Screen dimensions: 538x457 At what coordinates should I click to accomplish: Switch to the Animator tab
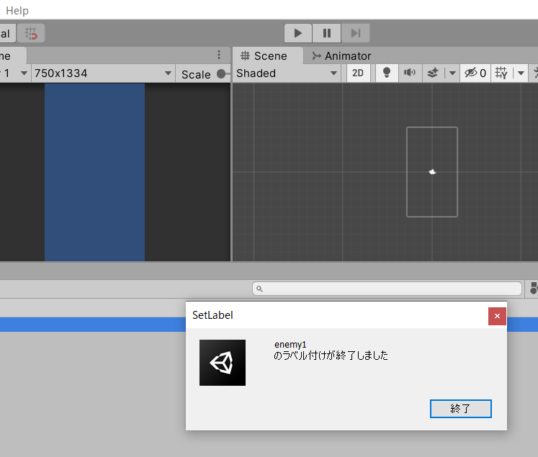(341, 56)
